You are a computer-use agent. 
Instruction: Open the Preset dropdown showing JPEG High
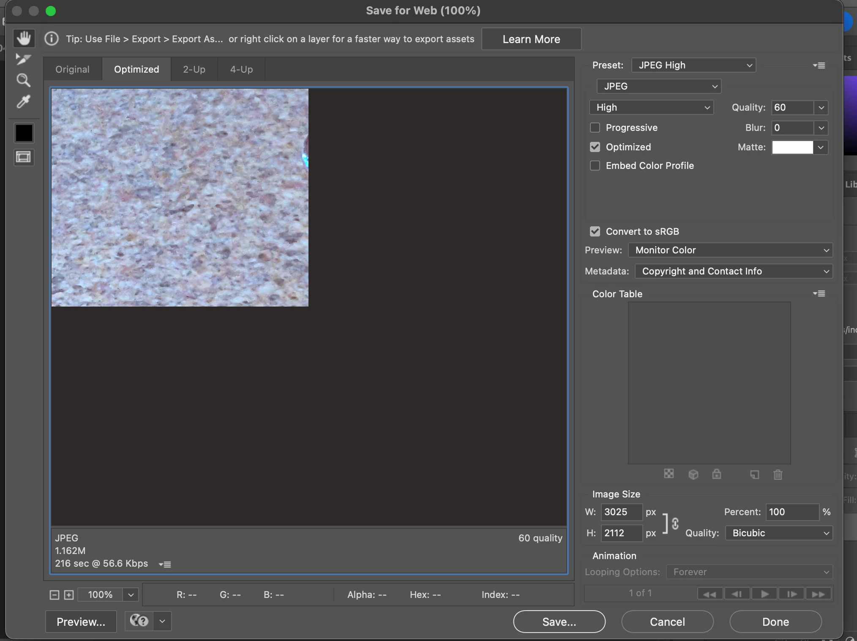(693, 65)
